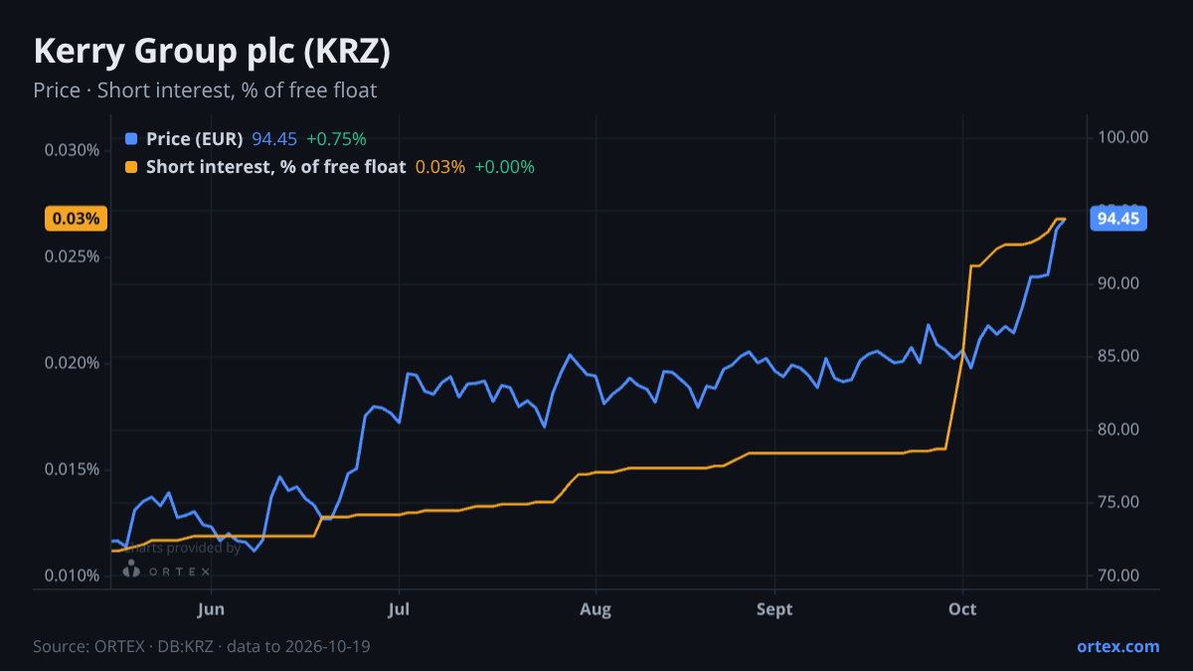Click the 85.00 right axis label
The width and height of the screenshot is (1193, 671).
coord(1118,356)
